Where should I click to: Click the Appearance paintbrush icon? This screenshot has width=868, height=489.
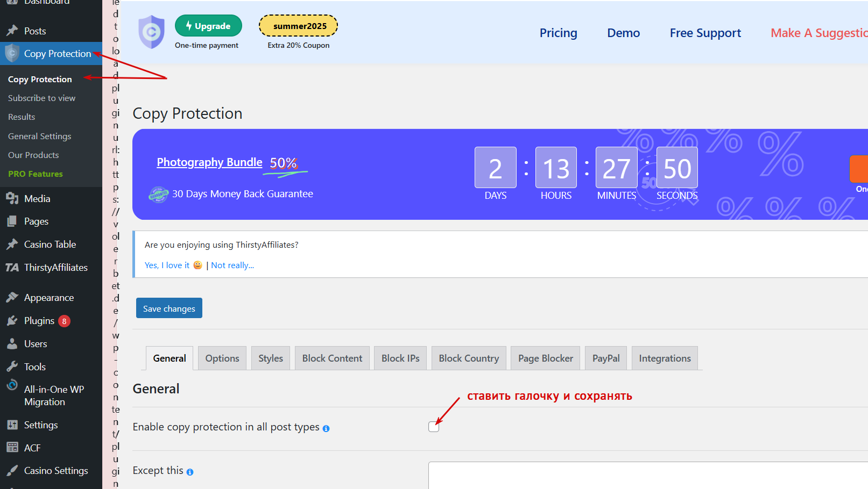click(x=12, y=297)
